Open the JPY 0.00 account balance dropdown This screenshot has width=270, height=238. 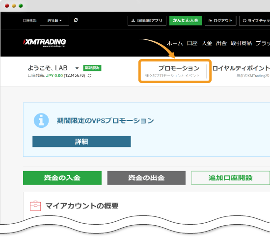pyautogui.click(x=54, y=21)
